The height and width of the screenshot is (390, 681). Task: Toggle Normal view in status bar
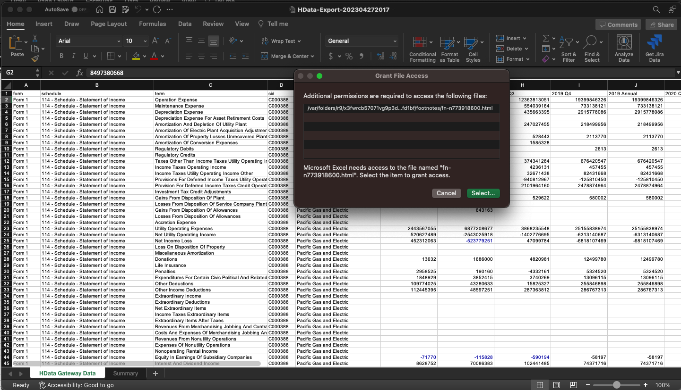tap(540, 385)
